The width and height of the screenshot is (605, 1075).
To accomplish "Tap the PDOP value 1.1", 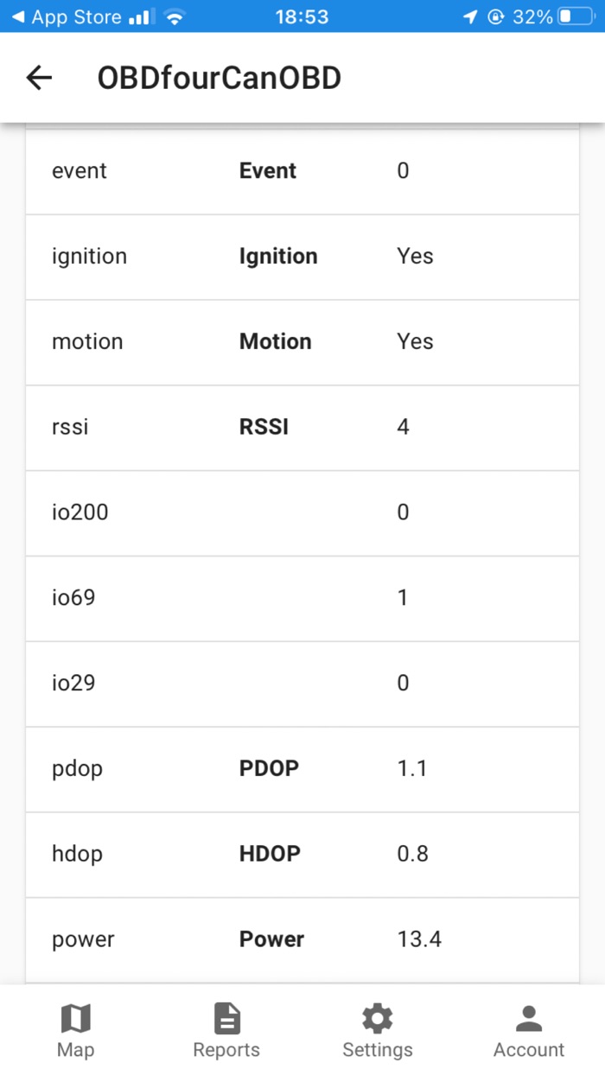I will click(x=411, y=769).
